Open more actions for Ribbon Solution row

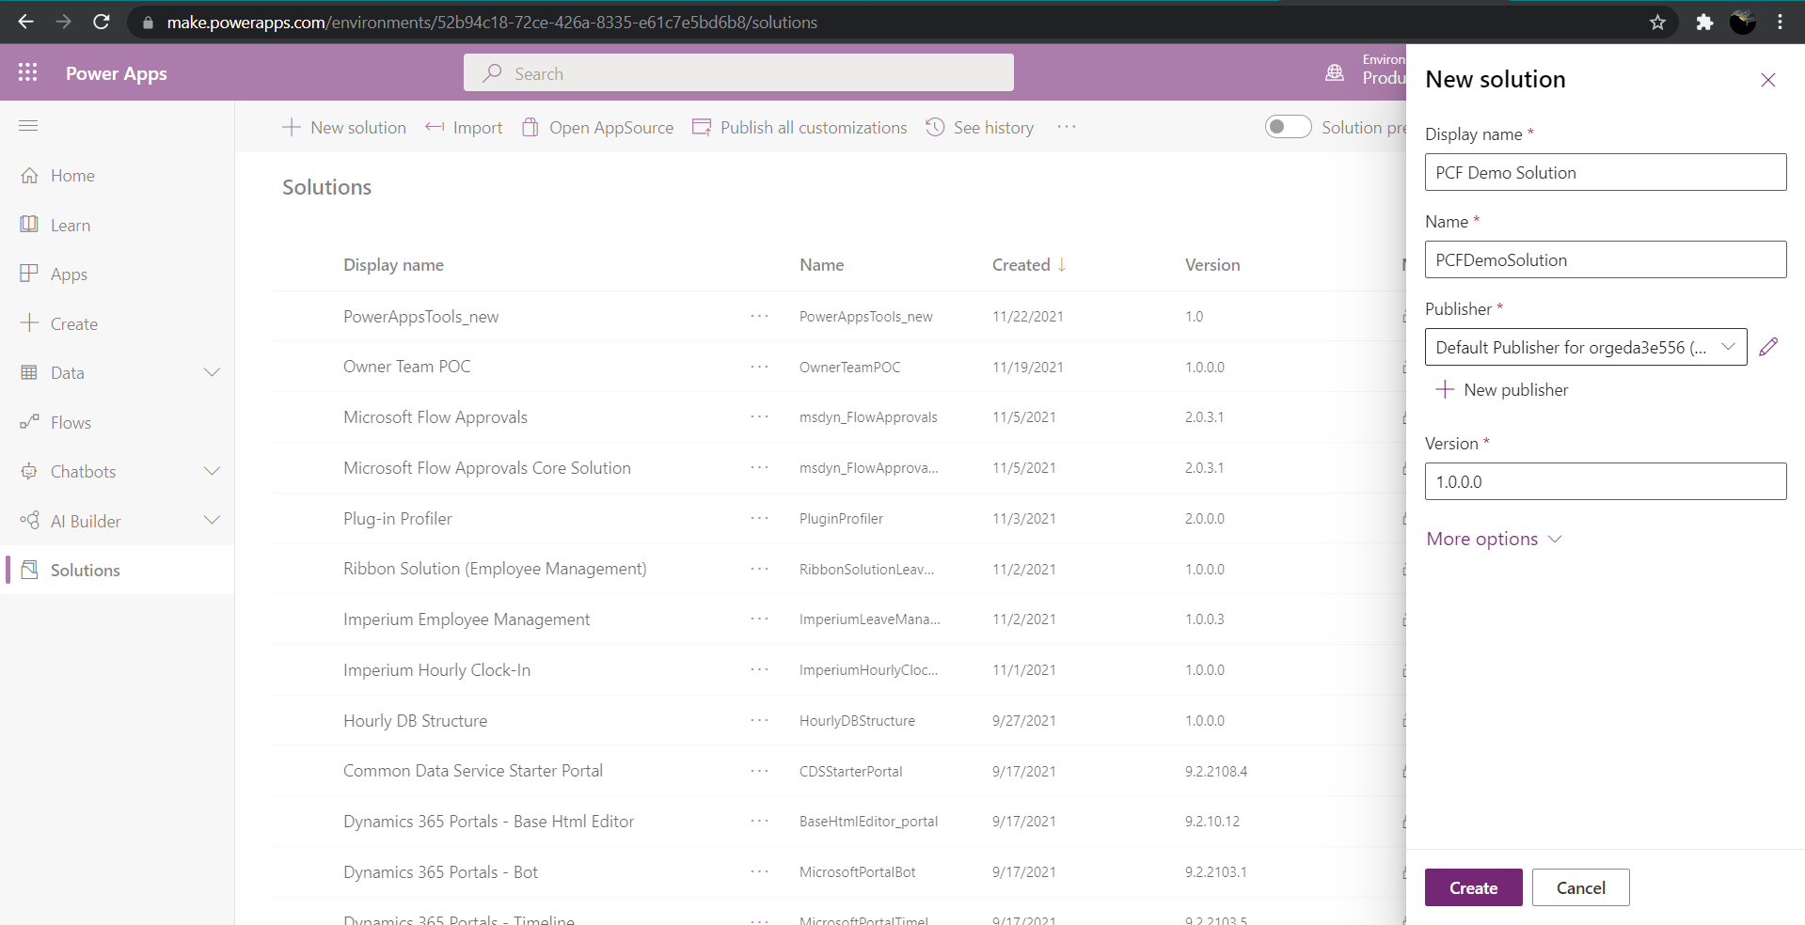760,569
